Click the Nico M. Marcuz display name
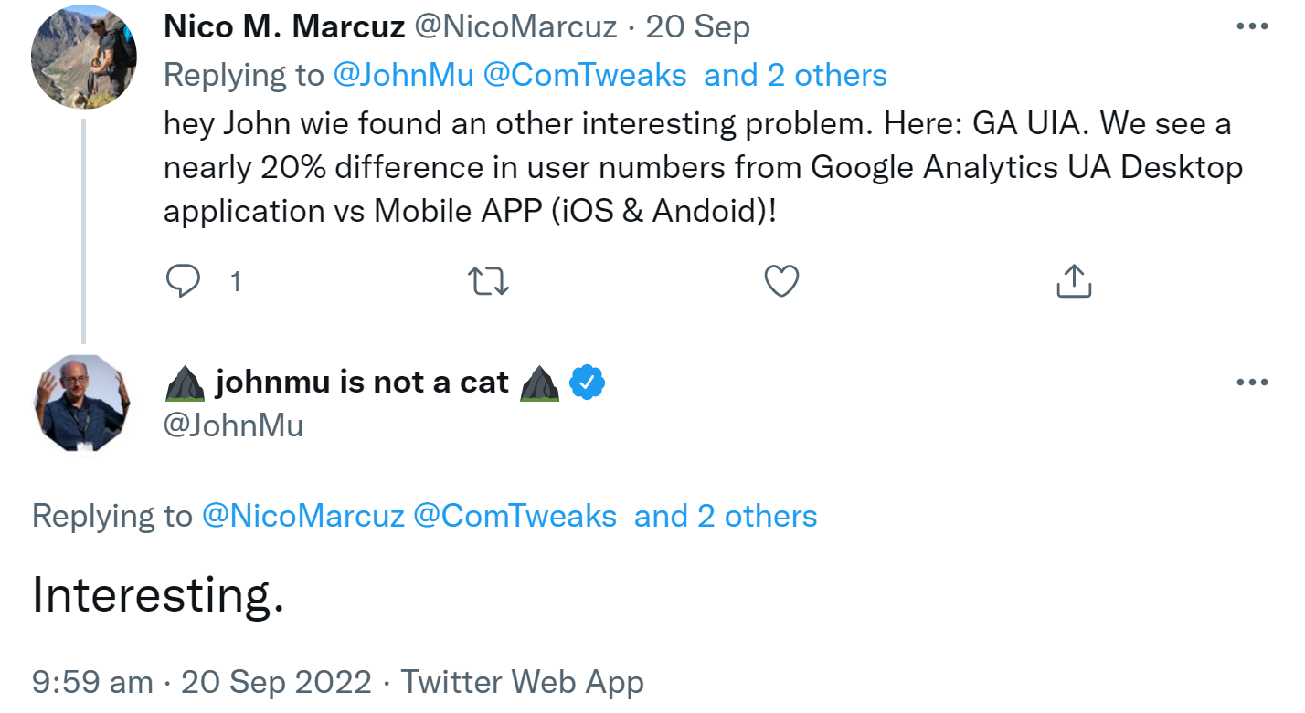 [284, 27]
